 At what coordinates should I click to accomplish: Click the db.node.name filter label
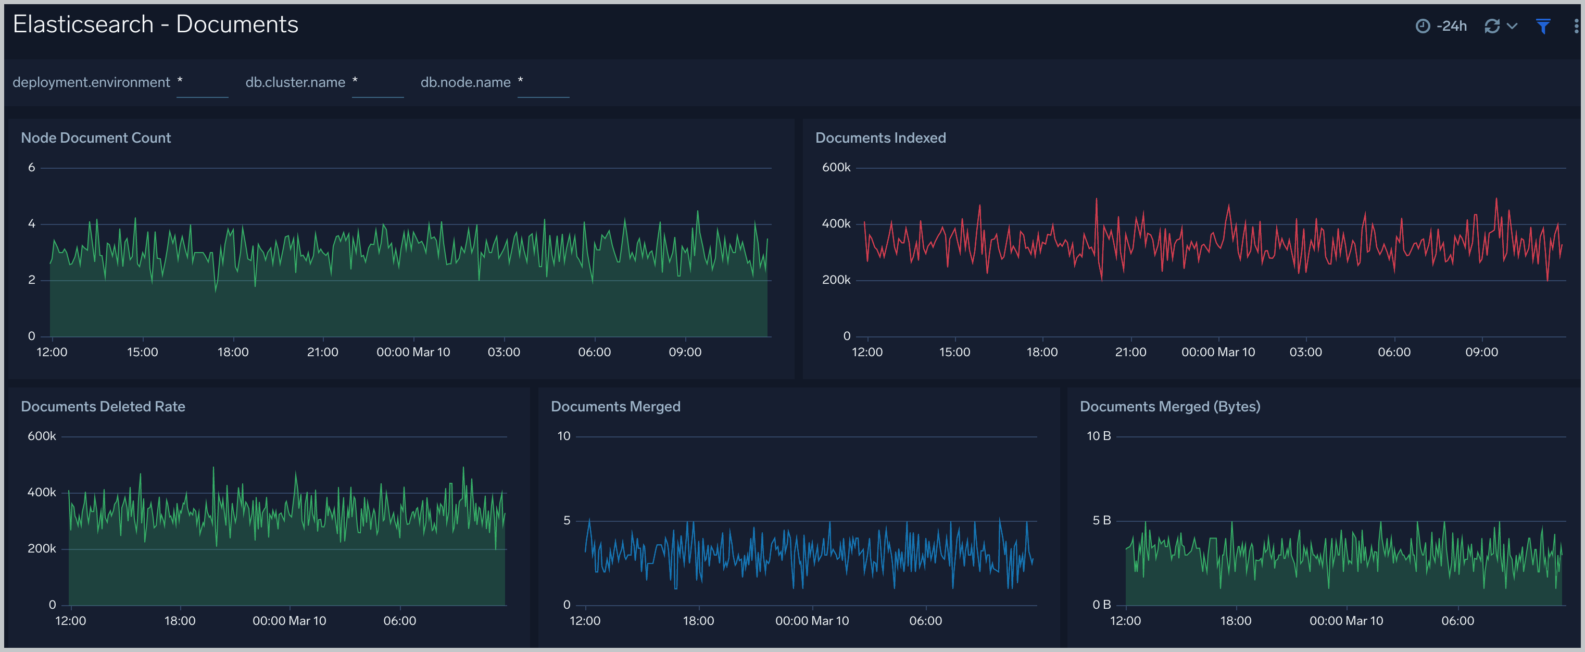(465, 82)
